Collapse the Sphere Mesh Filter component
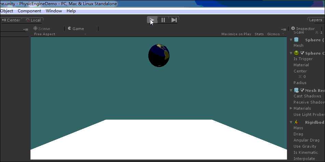 pyautogui.click(x=291, y=40)
